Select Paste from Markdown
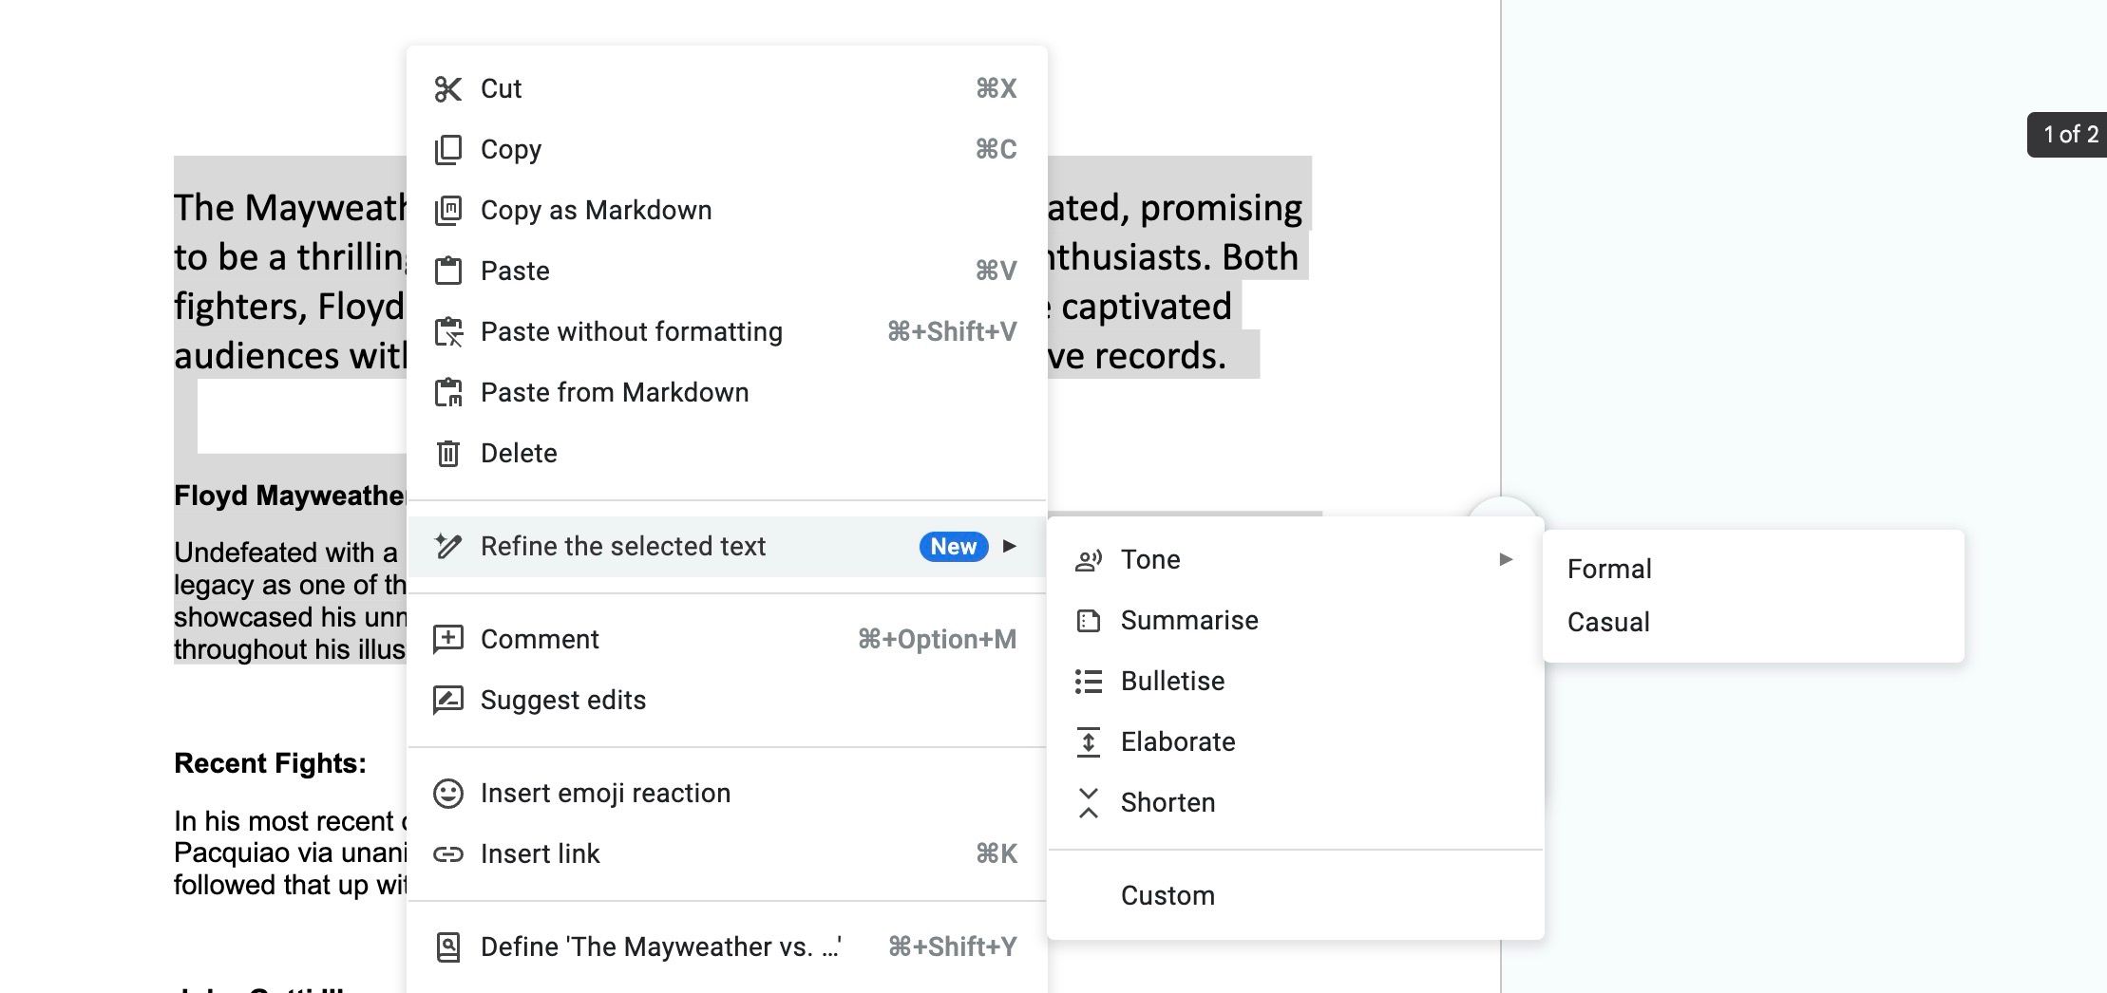This screenshot has width=2107, height=993. click(x=727, y=393)
